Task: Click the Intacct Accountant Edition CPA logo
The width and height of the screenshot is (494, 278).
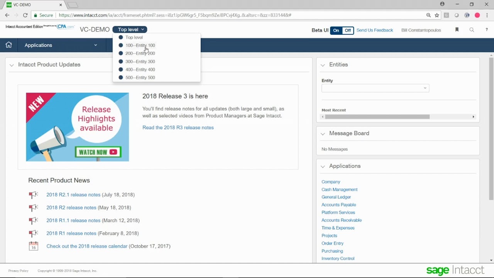Action: tap(40, 27)
